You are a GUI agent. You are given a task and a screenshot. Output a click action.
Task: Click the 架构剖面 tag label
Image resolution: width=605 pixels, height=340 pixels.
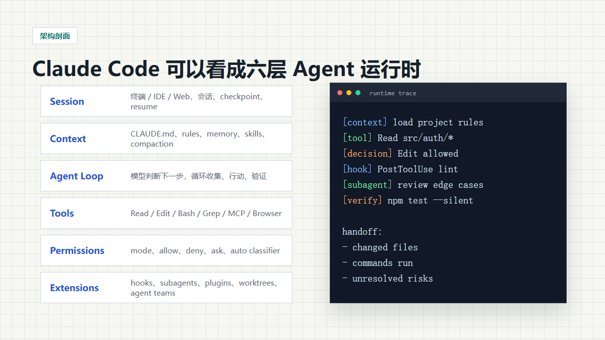tap(55, 36)
